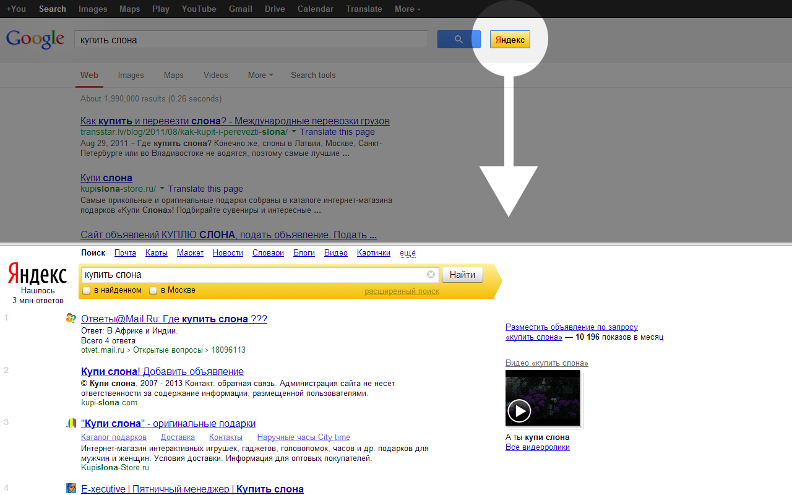Open Yandex Маркет link

pyautogui.click(x=191, y=253)
